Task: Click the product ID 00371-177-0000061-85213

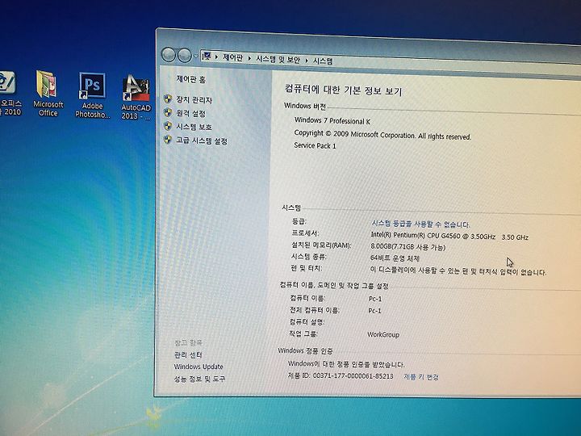Action: click(353, 376)
